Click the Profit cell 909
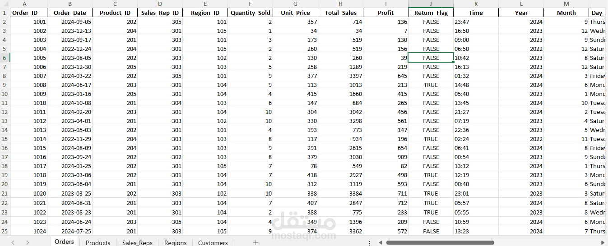 [386, 157]
